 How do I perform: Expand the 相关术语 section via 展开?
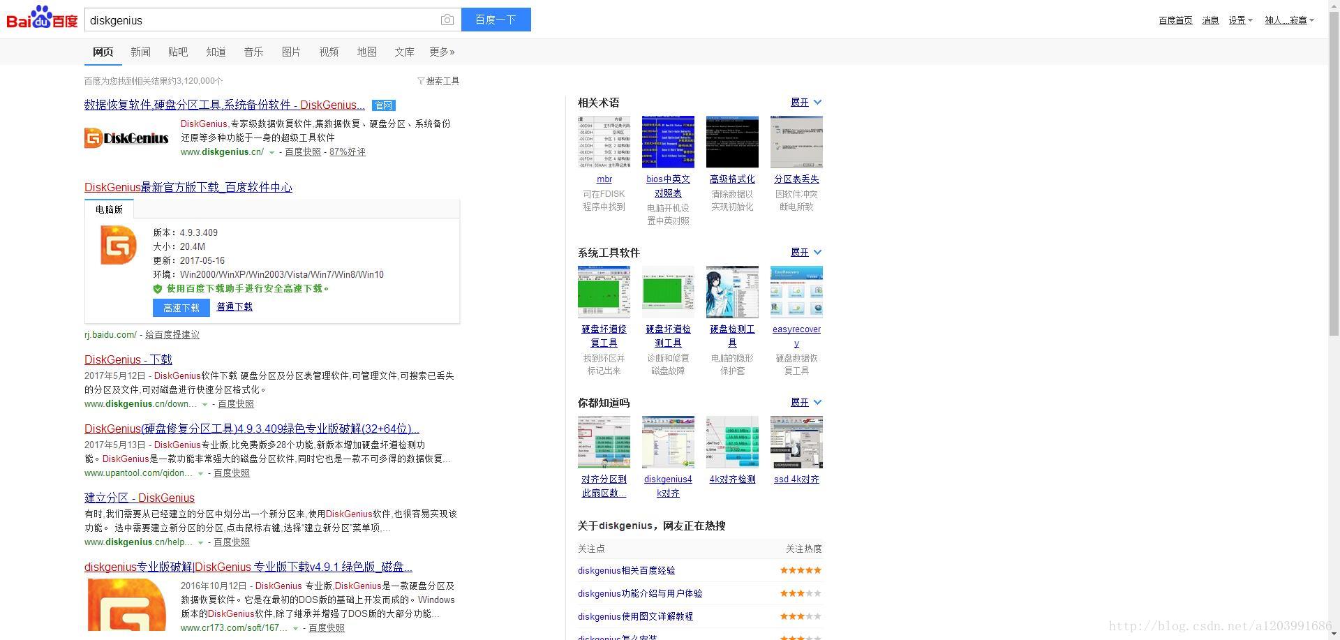(805, 102)
